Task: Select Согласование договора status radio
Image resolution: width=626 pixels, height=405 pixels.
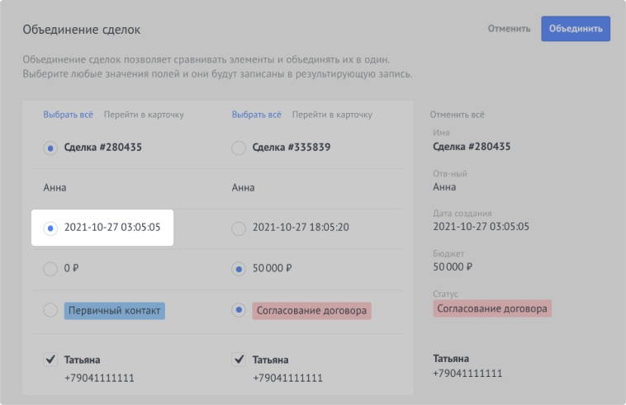Action: 239,310
